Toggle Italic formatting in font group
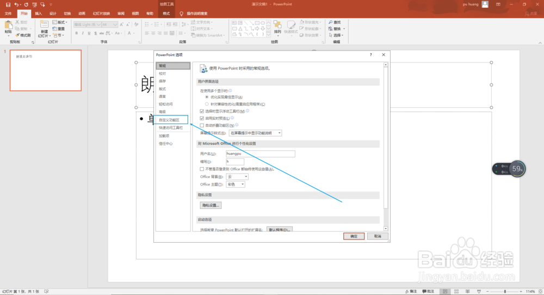The image size is (544, 295). (83, 33)
